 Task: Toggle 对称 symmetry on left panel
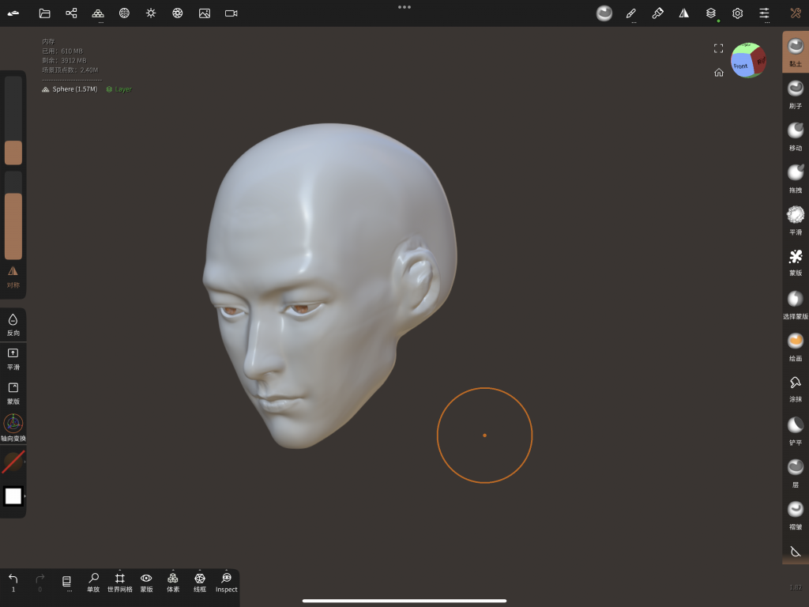coord(13,277)
